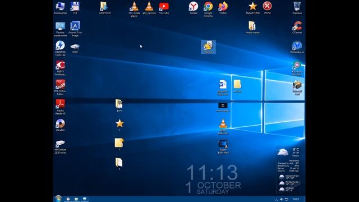Open the Компьютер desktop icon

[x=60, y=8]
